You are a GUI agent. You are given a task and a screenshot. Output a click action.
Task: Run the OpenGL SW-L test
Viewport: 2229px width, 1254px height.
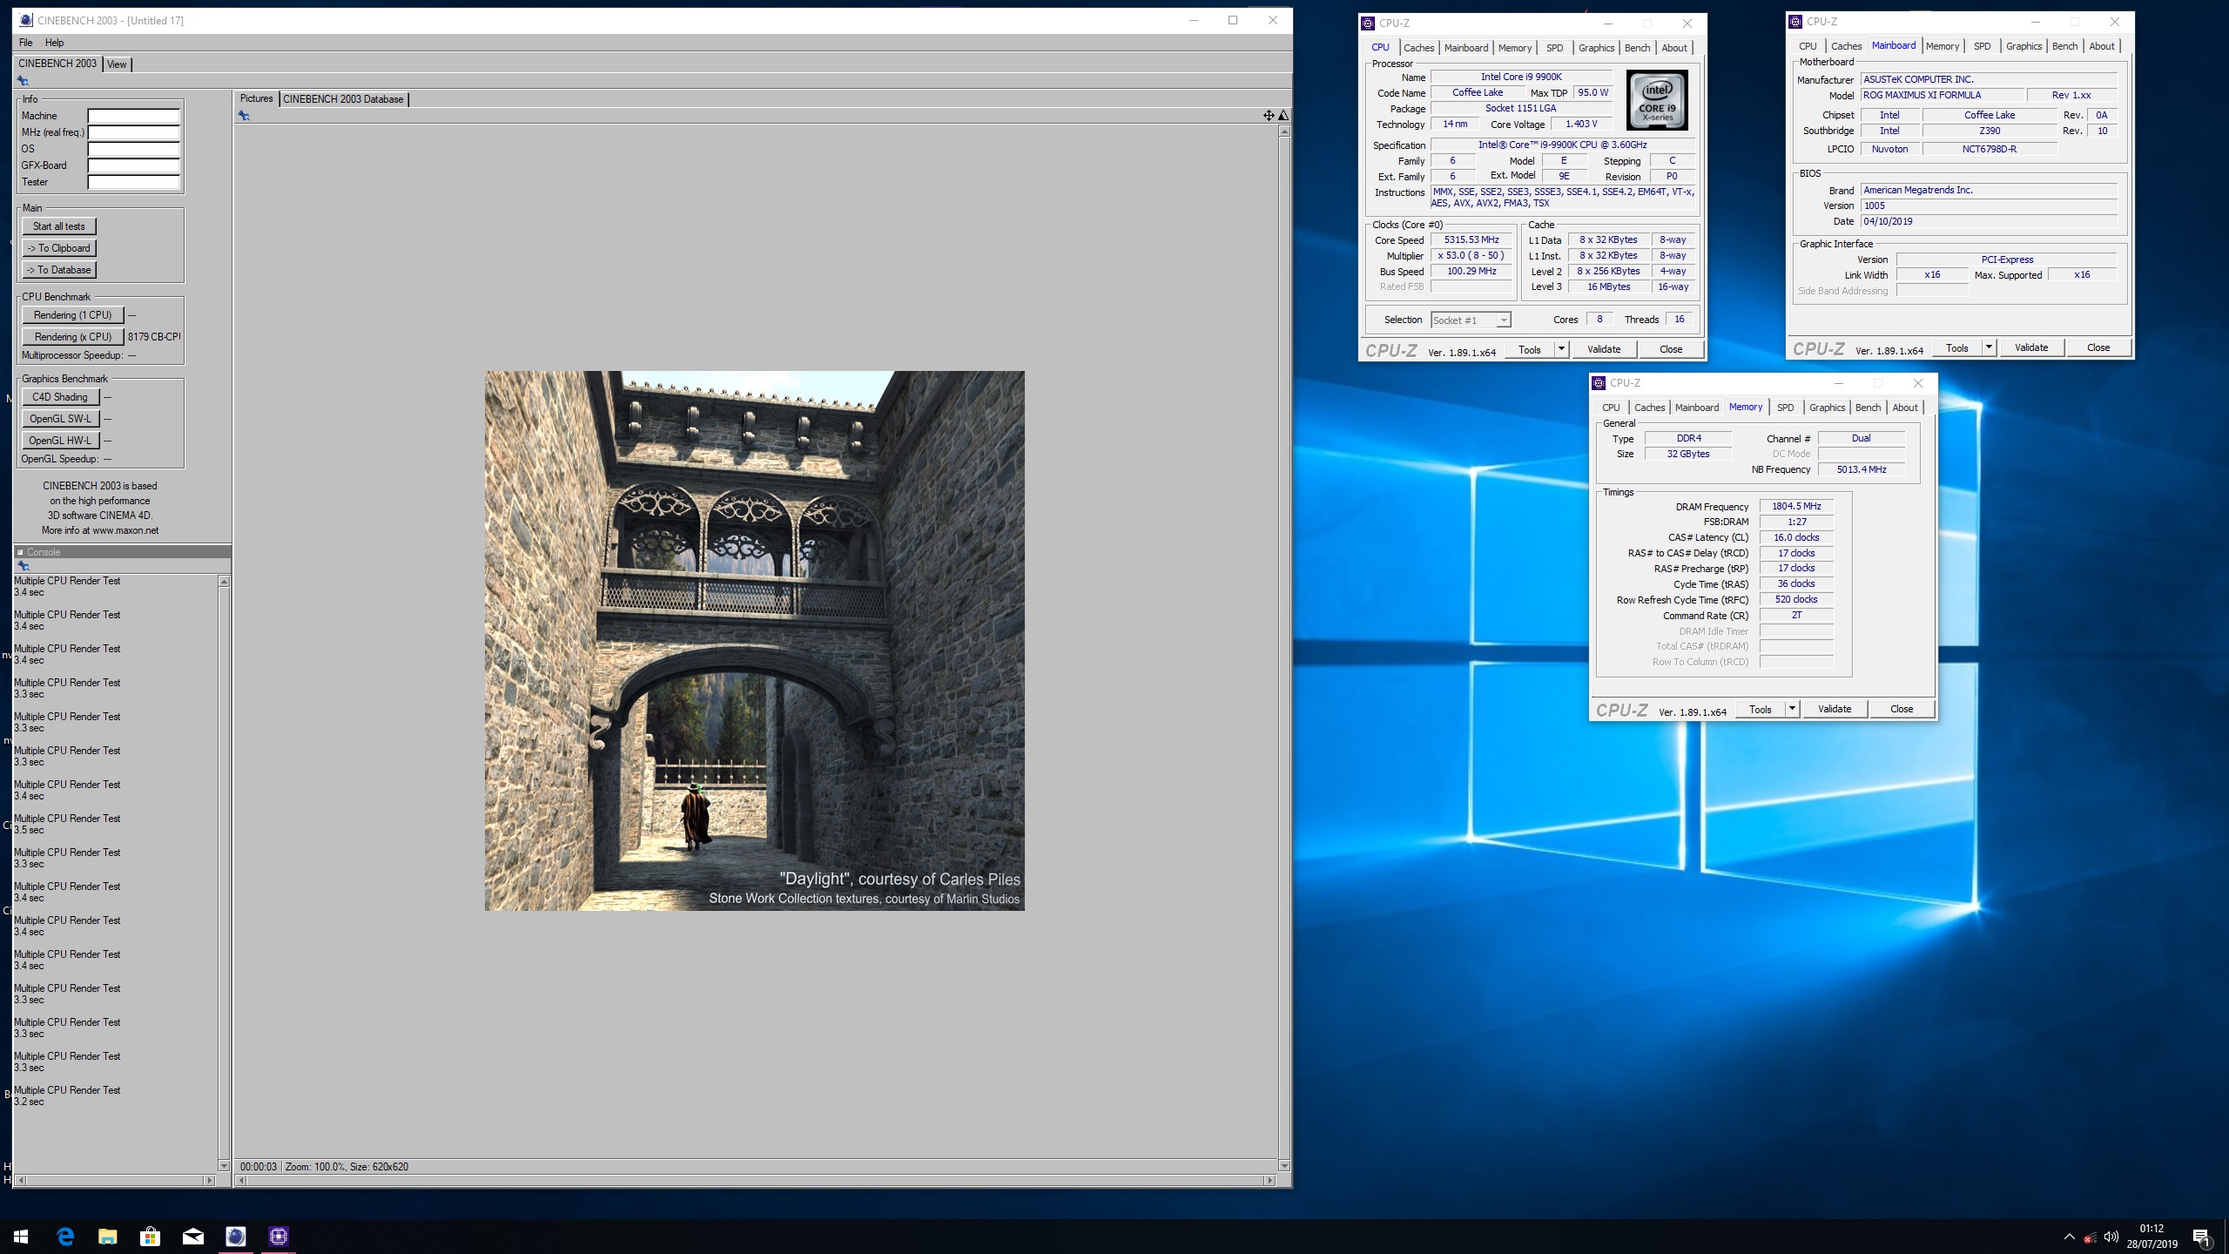click(61, 419)
